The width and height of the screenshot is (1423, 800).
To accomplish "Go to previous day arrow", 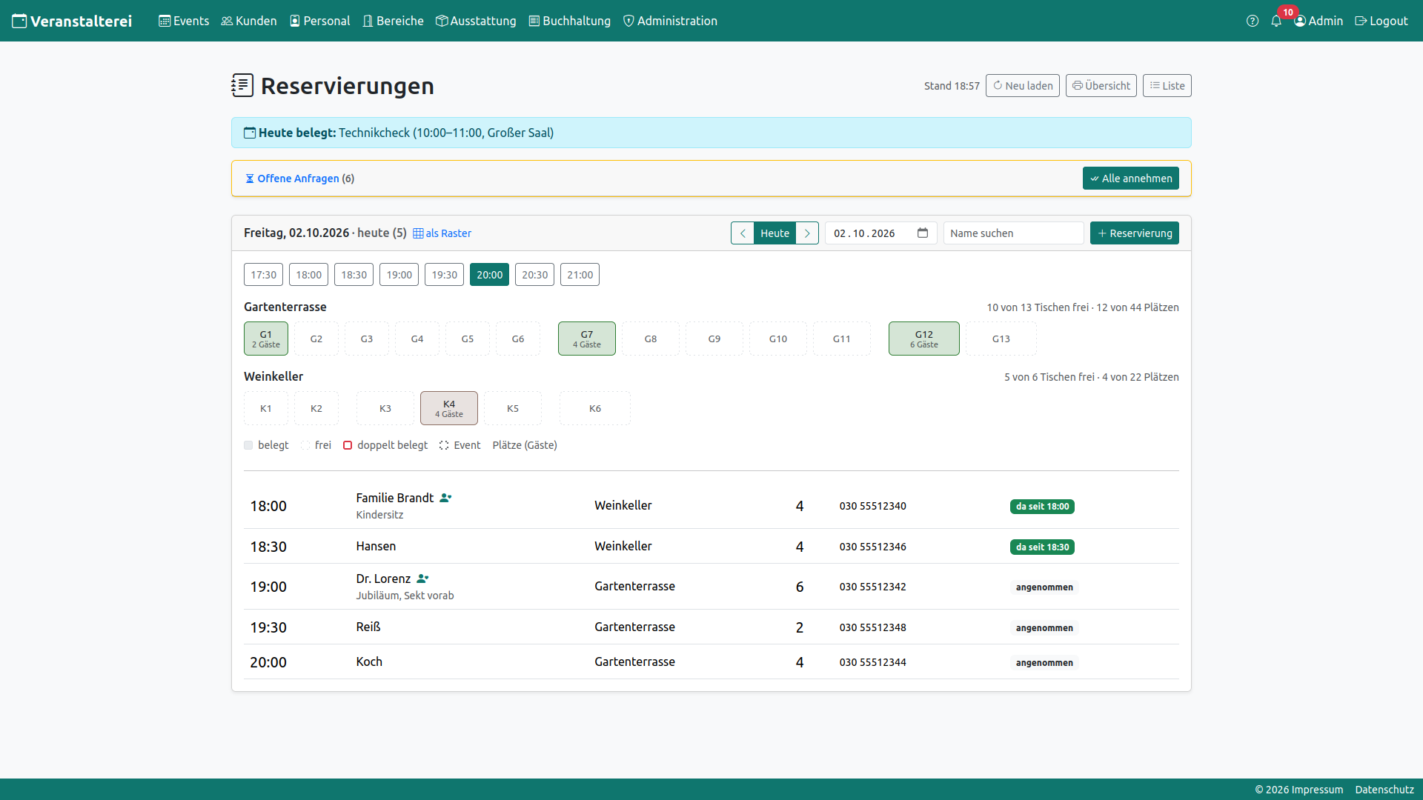I will tap(743, 233).
